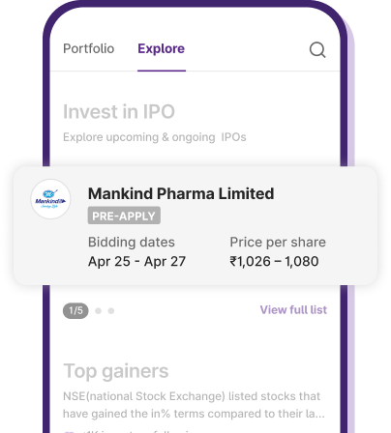Click the ₹1,026 – 1,080 price range
The width and height of the screenshot is (391, 433).
(x=274, y=261)
